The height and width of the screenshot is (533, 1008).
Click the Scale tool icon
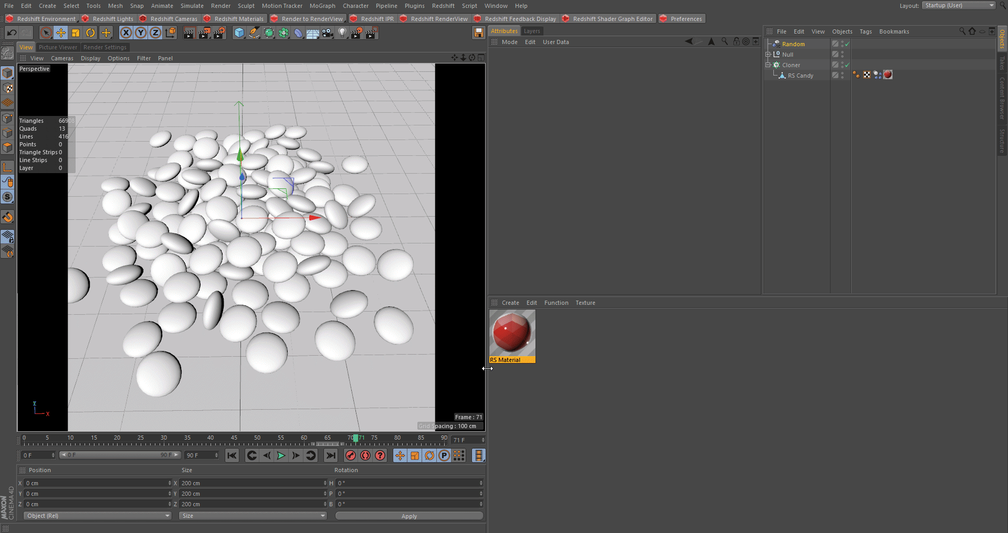click(x=76, y=33)
